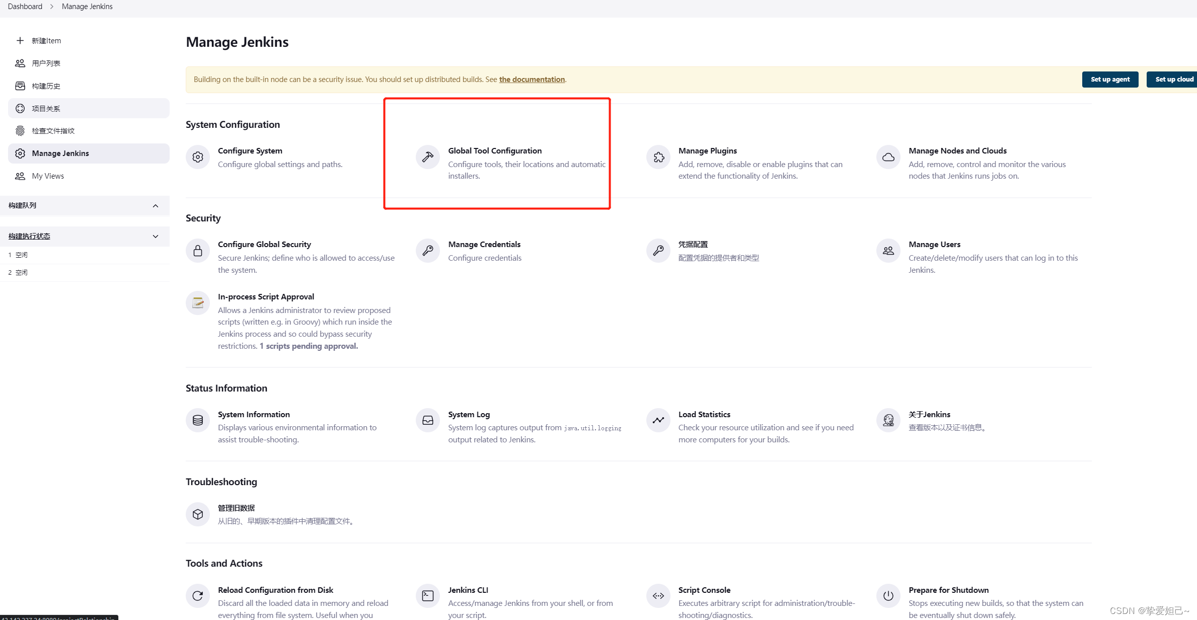Click the inbox tray icon for System Log

click(x=428, y=420)
